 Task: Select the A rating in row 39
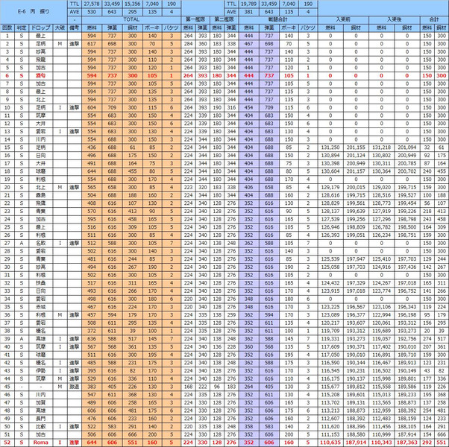coord(22,339)
